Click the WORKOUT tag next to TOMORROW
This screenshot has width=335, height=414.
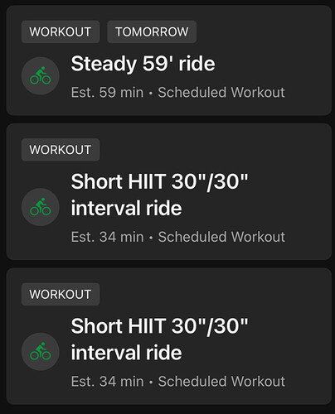pyautogui.click(x=61, y=31)
